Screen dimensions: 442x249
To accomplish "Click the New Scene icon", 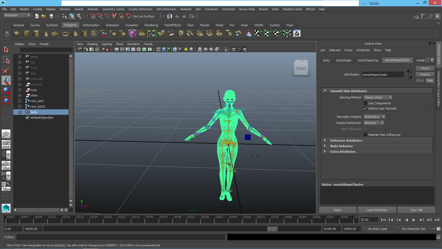I will [37, 16].
